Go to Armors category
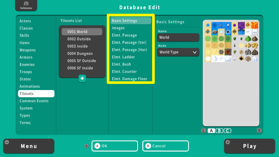Viewport: 279px width, 157px height. (x=26, y=57)
